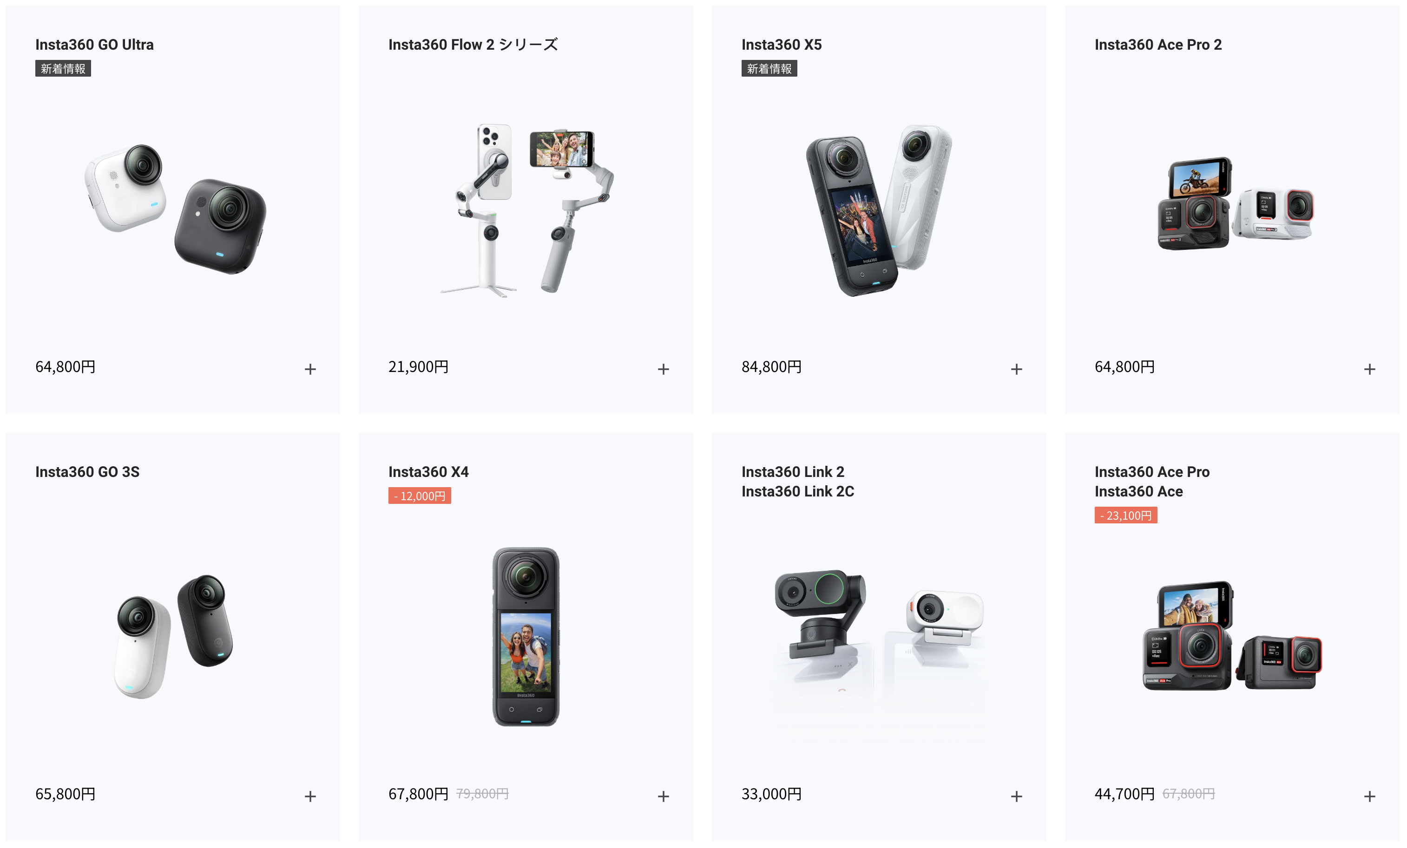The height and width of the screenshot is (848, 1407).
Task: Open the Insta360 GO Ultra product title
Action: click(94, 45)
